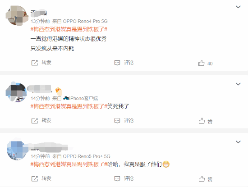Screen dimensions: 248x187
Task: Open the first poster's avatar
Action: coord(17,16)
